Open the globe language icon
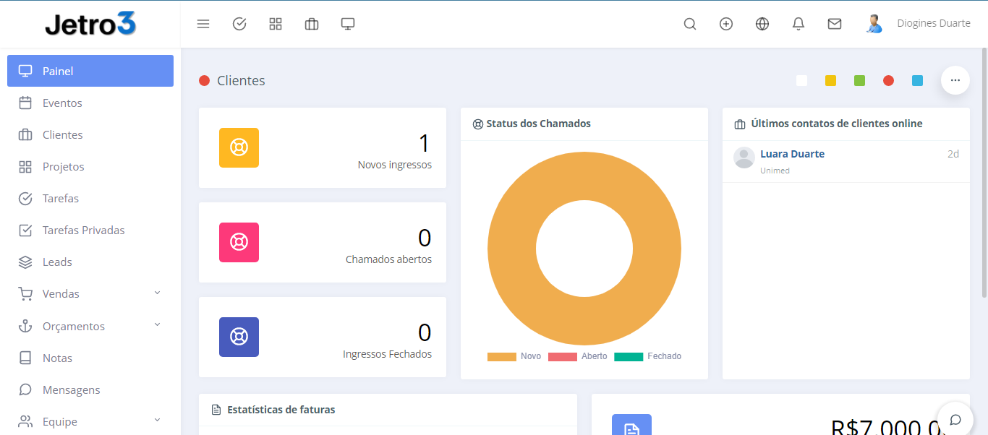 tap(762, 24)
